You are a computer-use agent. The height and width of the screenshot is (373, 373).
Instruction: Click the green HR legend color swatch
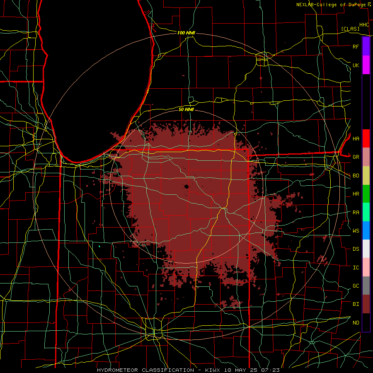coord(366,194)
